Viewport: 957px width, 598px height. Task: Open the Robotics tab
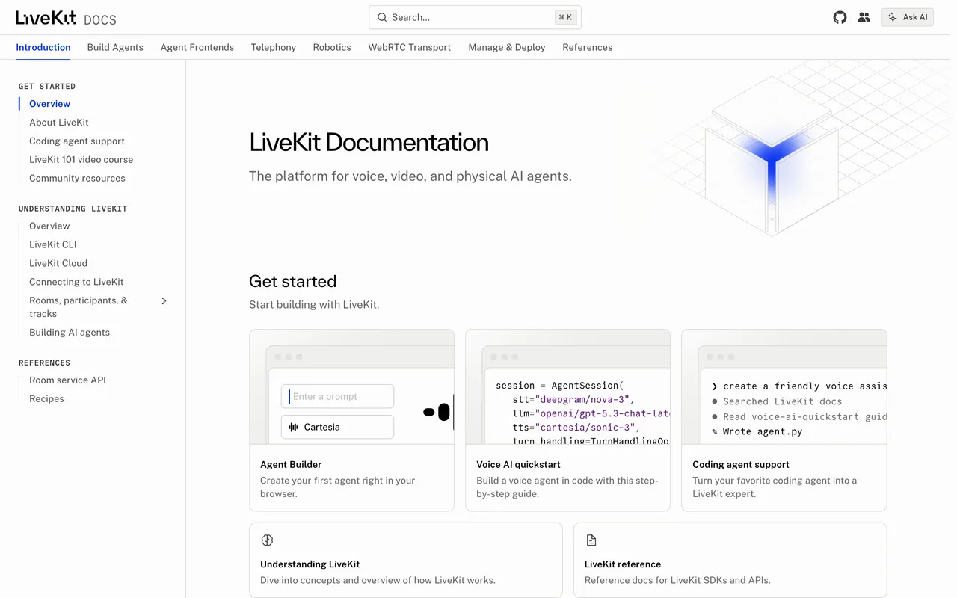(x=332, y=47)
